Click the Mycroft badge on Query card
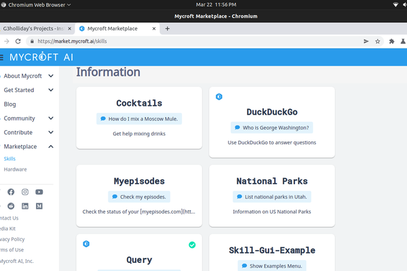The width and height of the screenshot is (407, 271). coord(86,244)
